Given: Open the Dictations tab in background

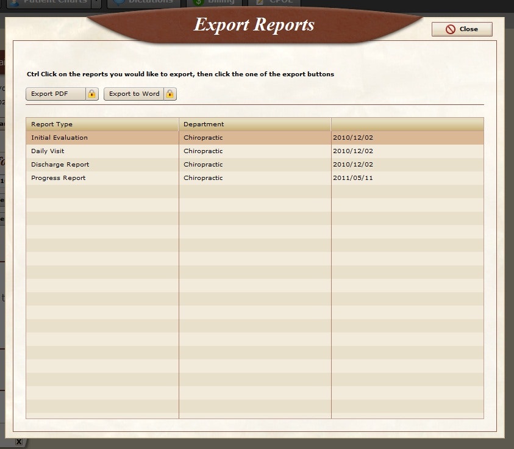Looking at the screenshot, I should (143, 2).
